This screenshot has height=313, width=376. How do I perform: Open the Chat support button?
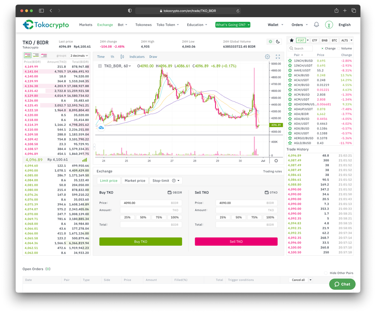coord(342,284)
